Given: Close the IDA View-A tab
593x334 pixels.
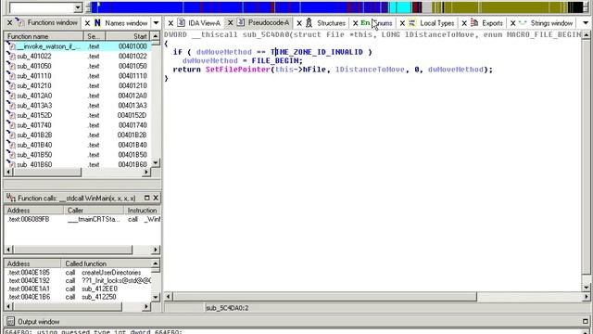Looking at the screenshot, I should tap(170, 23).
